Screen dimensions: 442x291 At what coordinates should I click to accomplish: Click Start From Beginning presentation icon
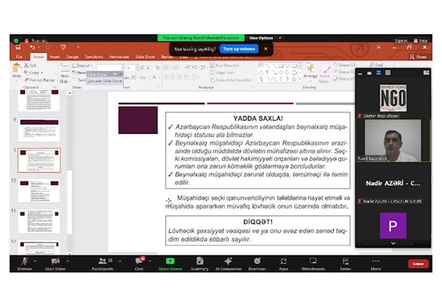coord(63,47)
